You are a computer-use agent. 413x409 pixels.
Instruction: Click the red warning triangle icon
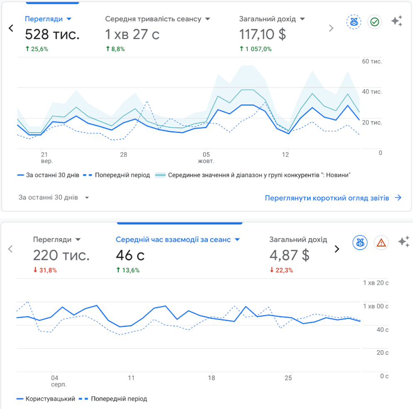click(x=381, y=242)
